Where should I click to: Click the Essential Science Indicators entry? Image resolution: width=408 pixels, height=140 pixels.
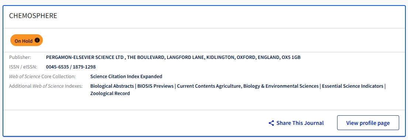tap(353, 86)
